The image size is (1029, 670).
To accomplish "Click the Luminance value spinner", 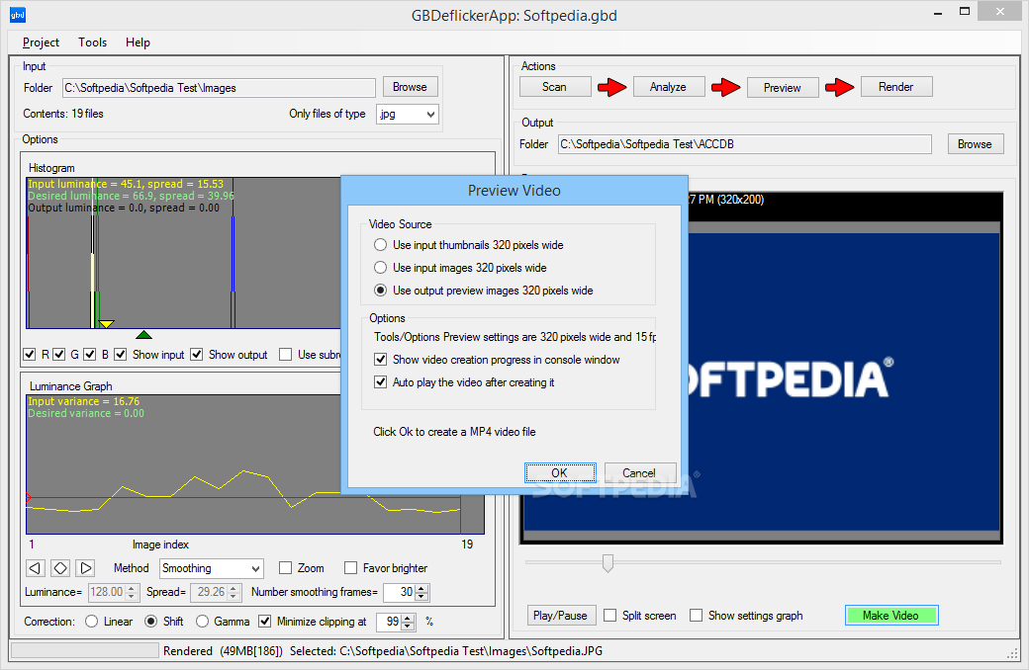I will tap(113, 592).
